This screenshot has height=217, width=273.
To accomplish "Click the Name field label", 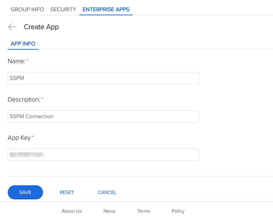I will [16, 61].
